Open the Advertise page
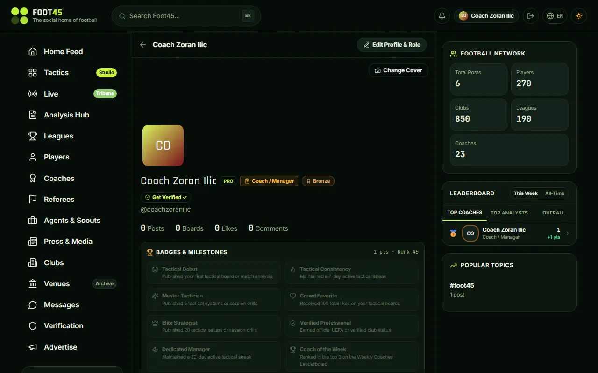This screenshot has height=373, width=598. coord(72,347)
